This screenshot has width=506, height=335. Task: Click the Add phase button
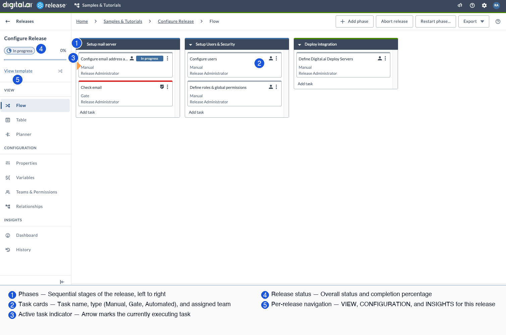(354, 21)
